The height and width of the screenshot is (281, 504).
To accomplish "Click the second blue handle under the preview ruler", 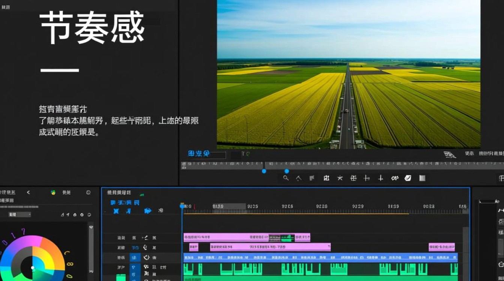I will 287,171.
